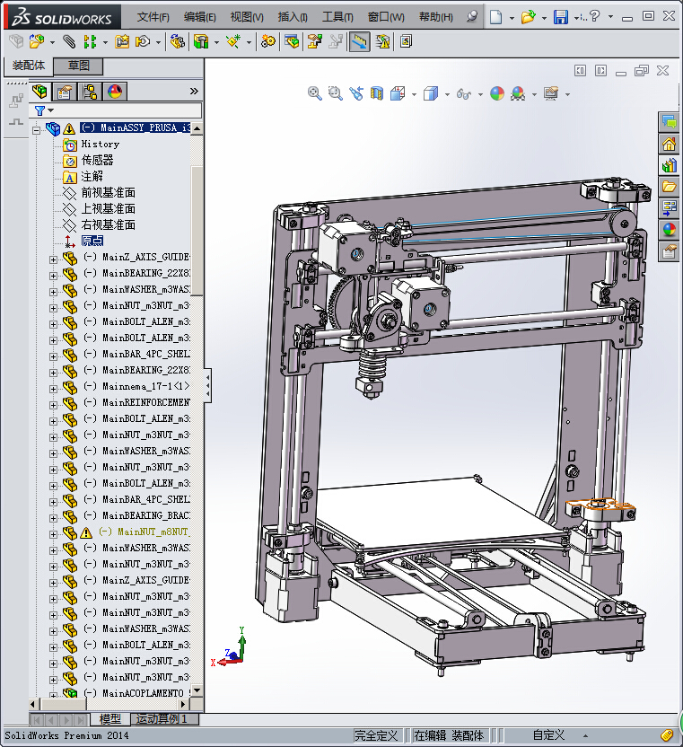Open the 窗口(W) menu
Screen dimensions: 683x747
pos(386,17)
